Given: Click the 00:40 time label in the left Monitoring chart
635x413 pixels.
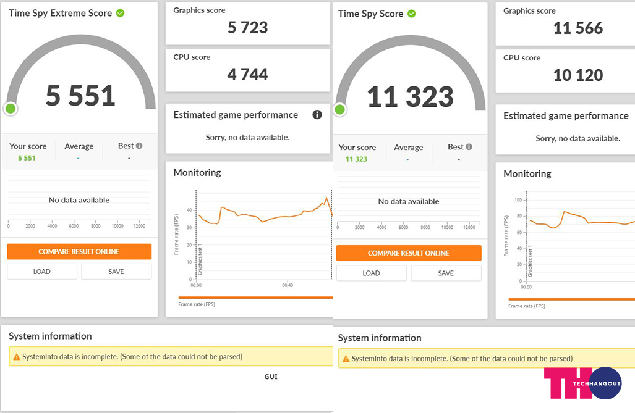Looking at the screenshot, I should coord(288,286).
